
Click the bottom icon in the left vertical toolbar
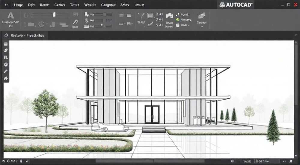(x=6, y=78)
